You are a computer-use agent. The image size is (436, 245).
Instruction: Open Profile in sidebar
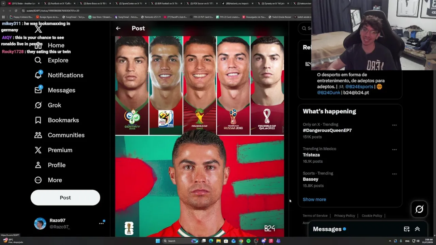click(x=50, y=165)
